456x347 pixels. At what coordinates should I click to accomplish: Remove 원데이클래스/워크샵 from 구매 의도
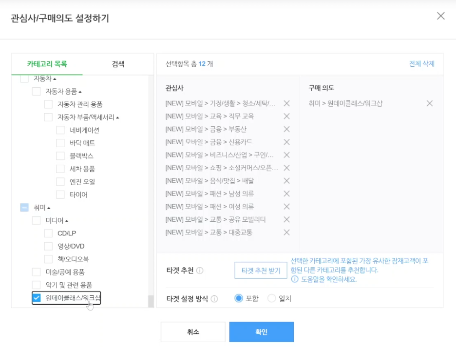pyautogui.click(x=430, y=103)
